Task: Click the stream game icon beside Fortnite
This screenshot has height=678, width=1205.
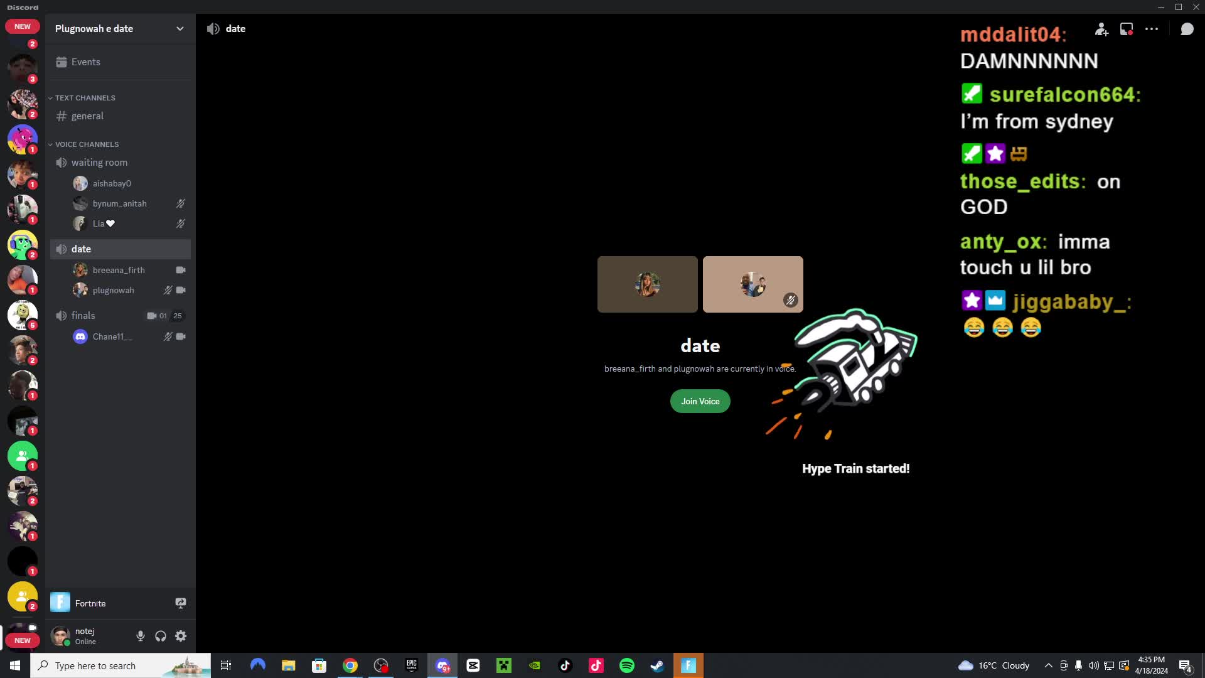Action: click(x=181, y=603)
